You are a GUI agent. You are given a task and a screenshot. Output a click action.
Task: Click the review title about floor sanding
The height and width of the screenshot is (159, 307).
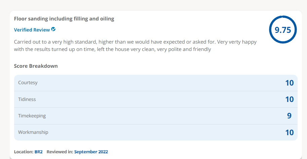(x=64, y=19)
